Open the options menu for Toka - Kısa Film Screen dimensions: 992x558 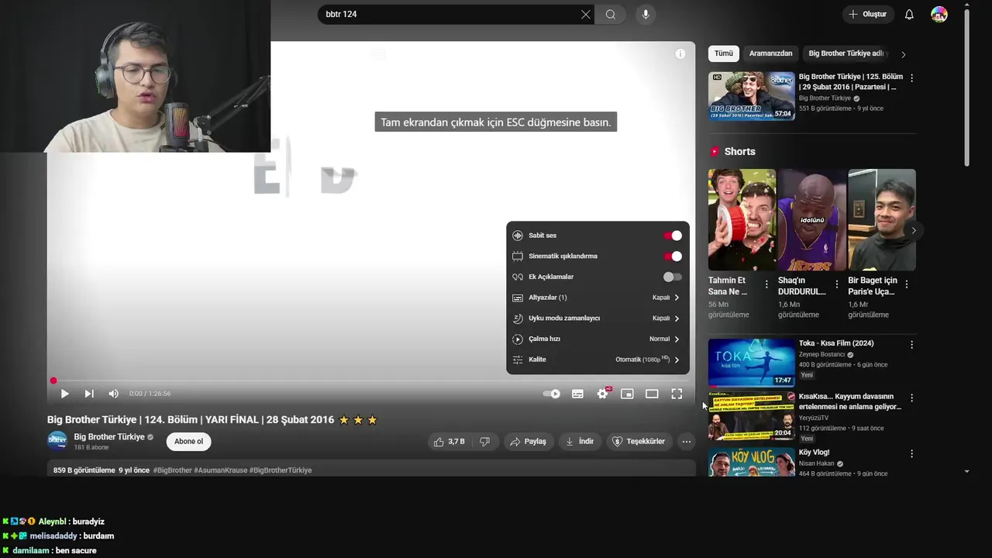pyautogui.click(x=911, y=344)
